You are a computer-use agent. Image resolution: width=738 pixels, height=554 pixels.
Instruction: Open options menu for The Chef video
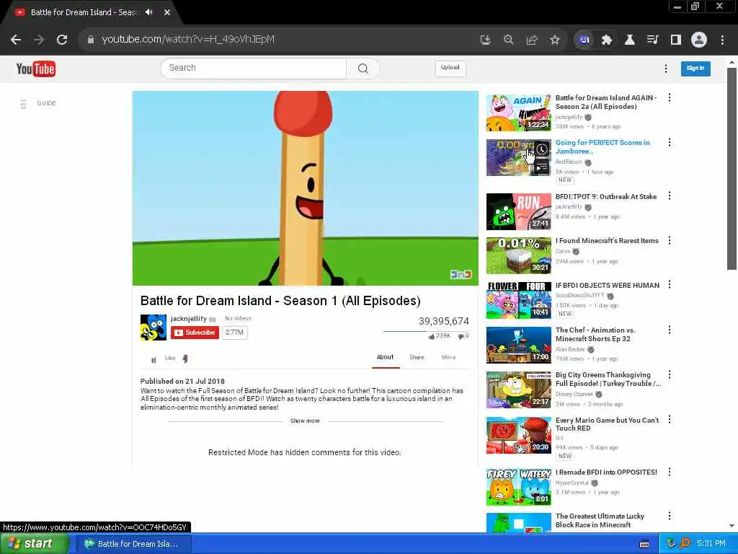pos(670,330)
